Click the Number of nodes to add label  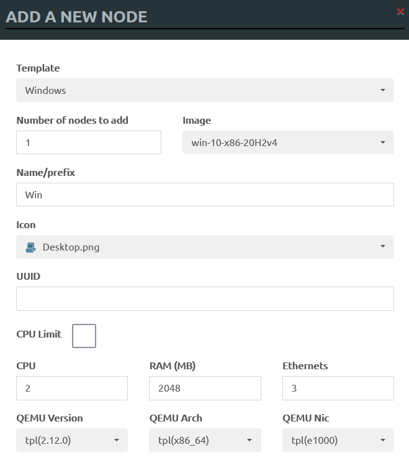click(73, 120)
